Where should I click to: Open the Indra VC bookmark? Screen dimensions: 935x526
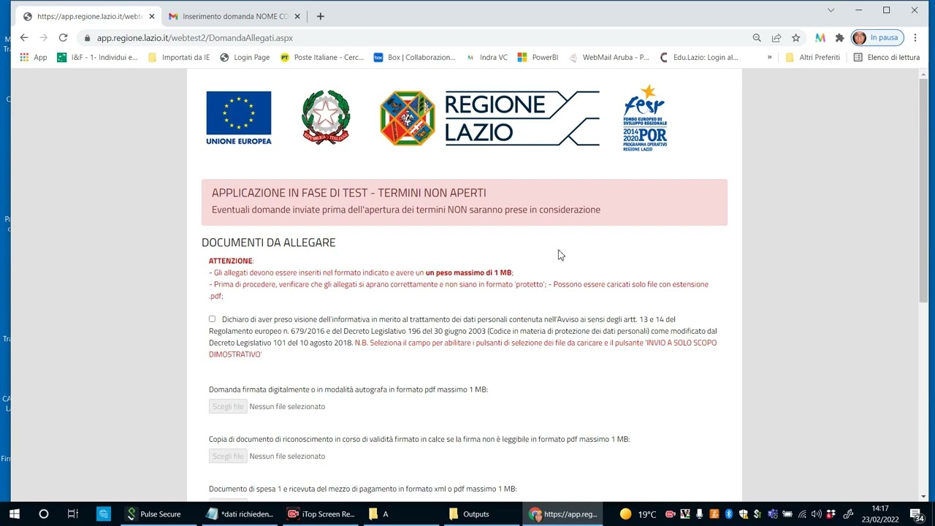(486, 57)
